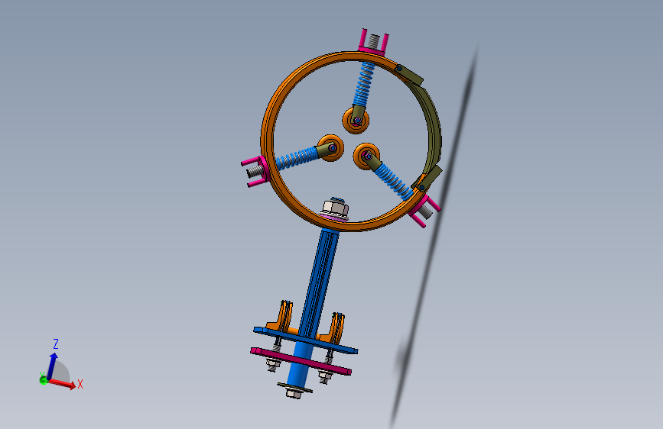The height and width of the screenshot is (429, 663).
Task: Click the green Y axis ball of the triad
Action: coord(43,380)
